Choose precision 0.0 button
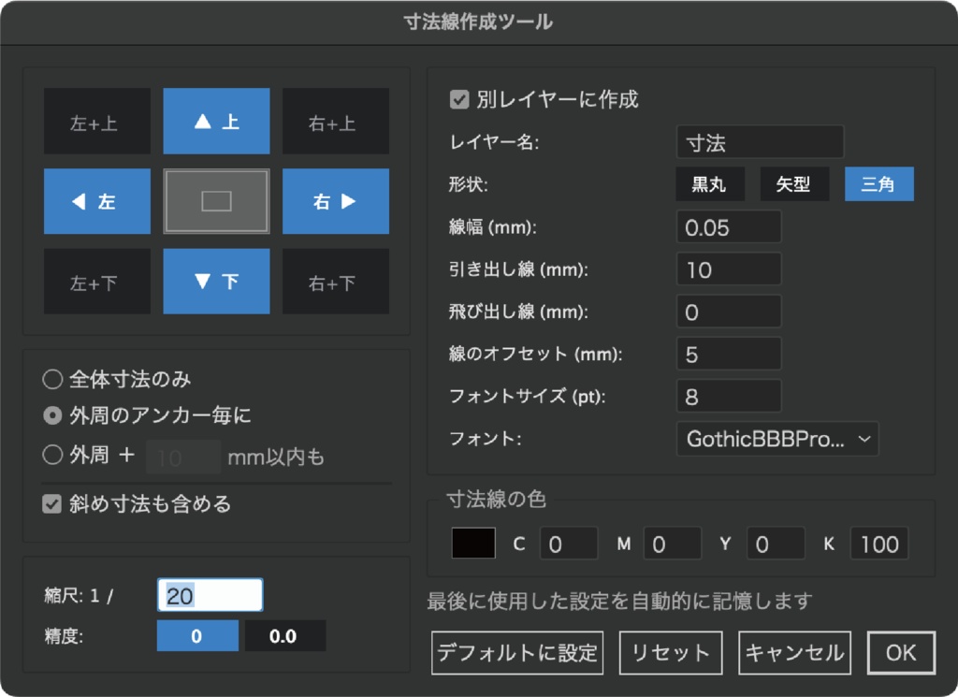 point(284,636)
